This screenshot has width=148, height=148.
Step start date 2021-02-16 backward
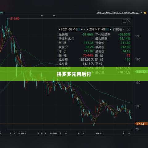pyautogui.click(x=59, y=30)
